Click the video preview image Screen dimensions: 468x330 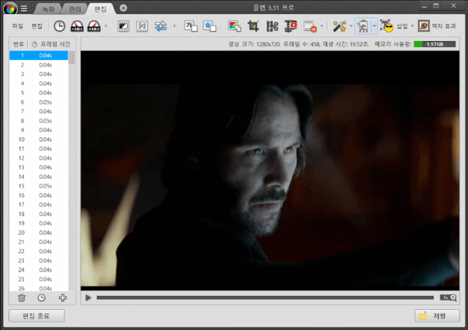pyautogui.click(x=270, y=171)
